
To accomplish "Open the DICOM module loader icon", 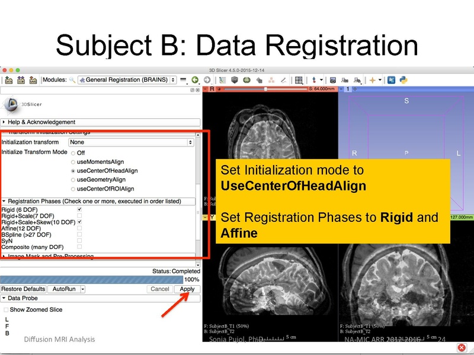I will click(21, 79).
